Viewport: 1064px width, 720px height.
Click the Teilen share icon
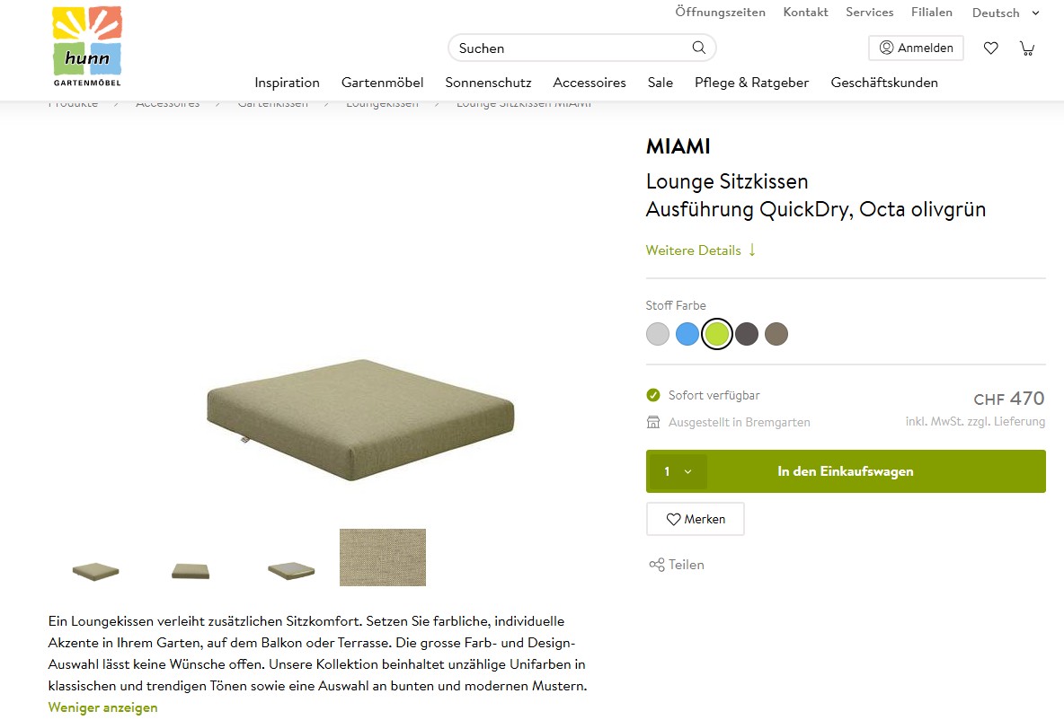[656, 565]
